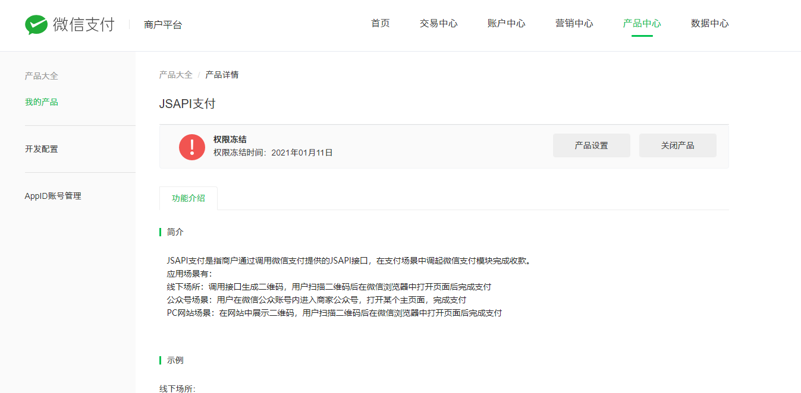Image resolution: width=801 pixels, height=393 pixels.
Task: Open 产品大全 in the left sidebar
Action: coord(42,76)
